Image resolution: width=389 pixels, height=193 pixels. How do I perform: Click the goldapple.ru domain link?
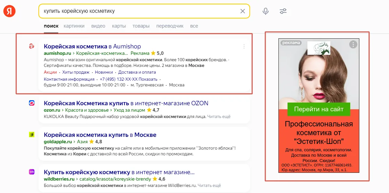[x=58, y=142]
